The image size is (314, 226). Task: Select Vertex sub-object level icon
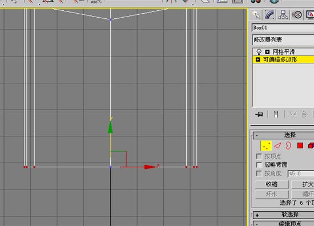pos(266,146)
